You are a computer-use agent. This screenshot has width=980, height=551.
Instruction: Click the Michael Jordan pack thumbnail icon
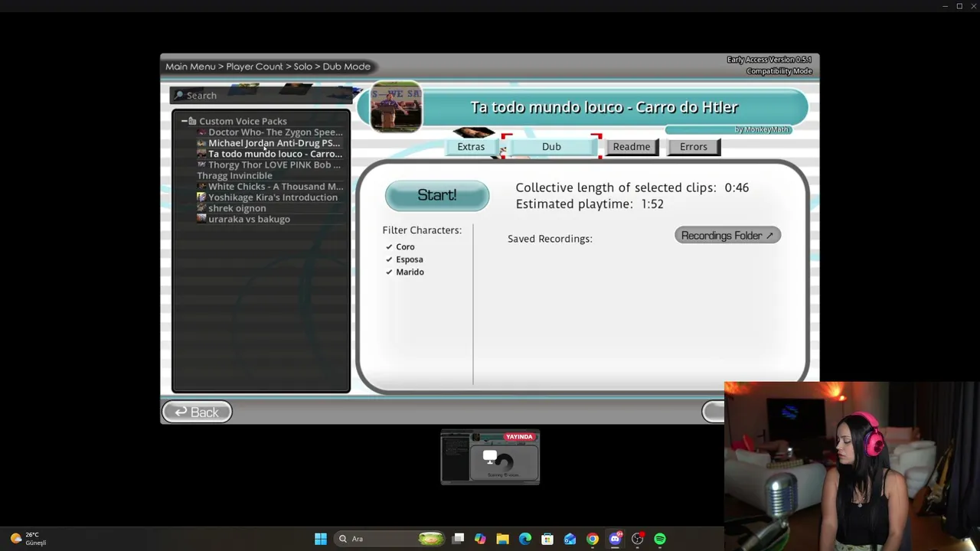[201, 143]
